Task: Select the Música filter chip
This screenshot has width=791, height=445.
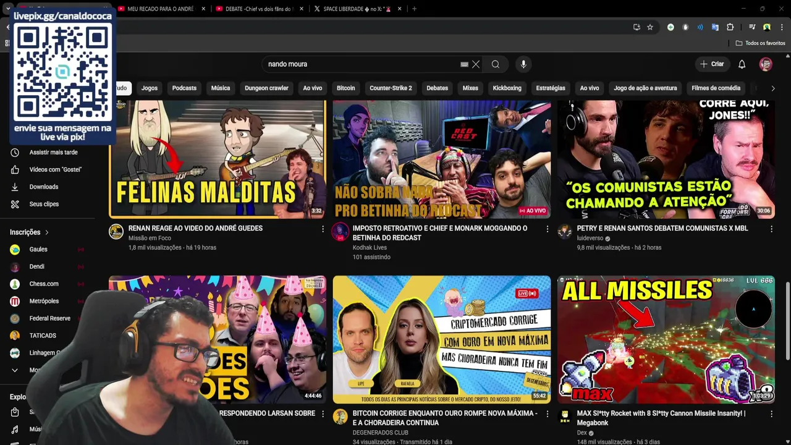Action: coord(221,88)
